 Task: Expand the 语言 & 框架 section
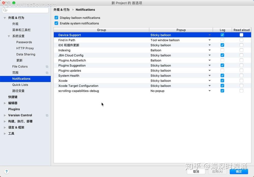pos(5,127)
